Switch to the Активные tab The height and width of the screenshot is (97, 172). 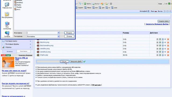10,51
